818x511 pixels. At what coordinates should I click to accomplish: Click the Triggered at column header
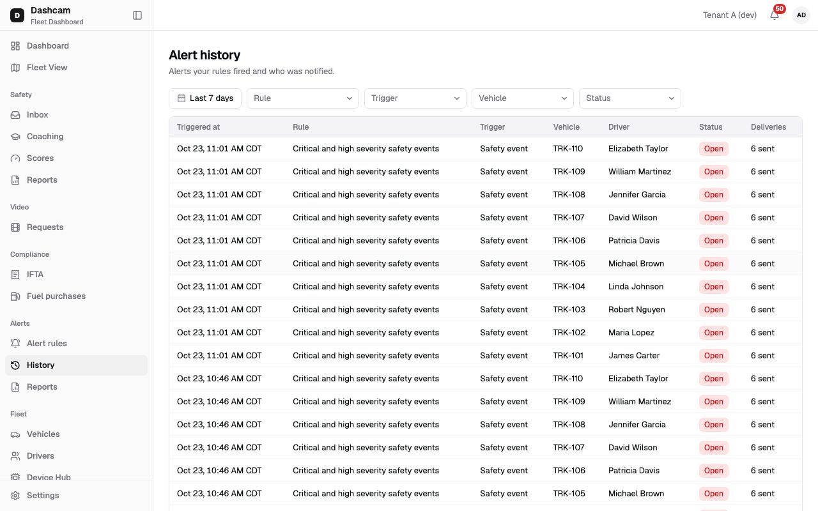tap(198, 127)
